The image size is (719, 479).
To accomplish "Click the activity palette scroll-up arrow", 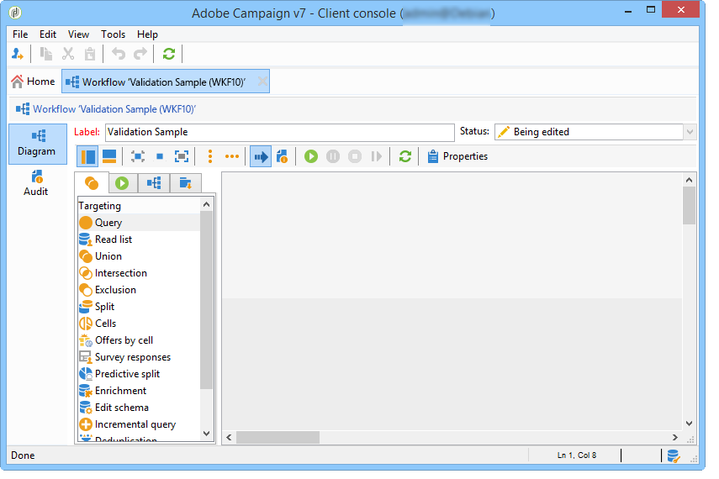I will point(206,204).
